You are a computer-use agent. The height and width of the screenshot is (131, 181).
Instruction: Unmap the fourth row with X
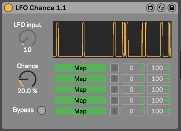(114, 100)
